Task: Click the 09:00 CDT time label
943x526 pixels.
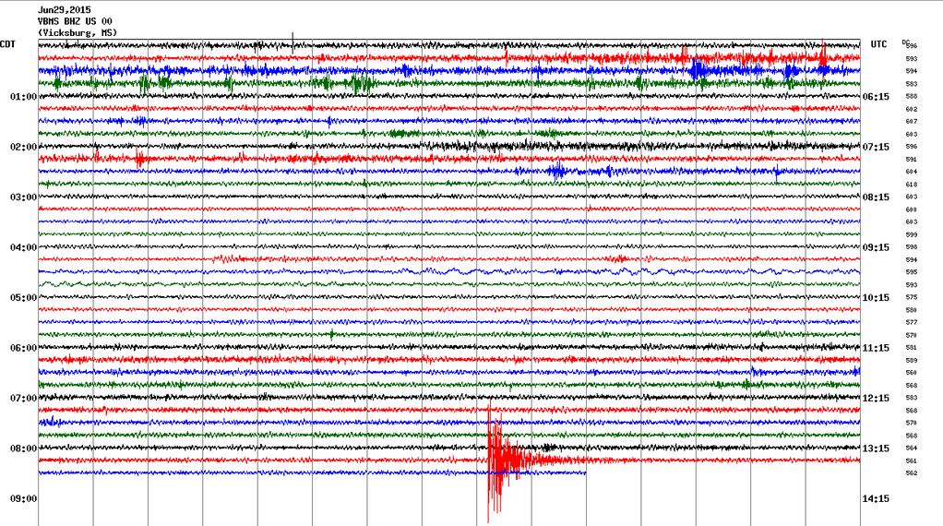Action: click(x=23, y=498)
